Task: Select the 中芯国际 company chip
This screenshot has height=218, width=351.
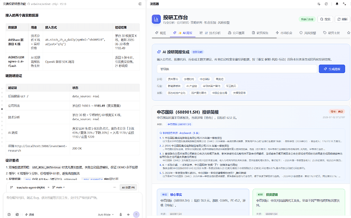Action: pyautogui.click(x=204, y=79)
